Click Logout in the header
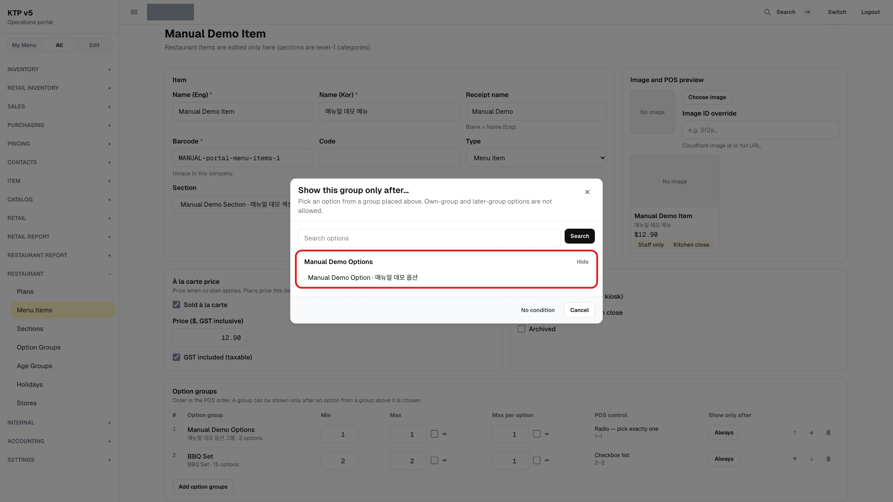The height and width of the screenshot is (502, 893). tap(870, 12)
